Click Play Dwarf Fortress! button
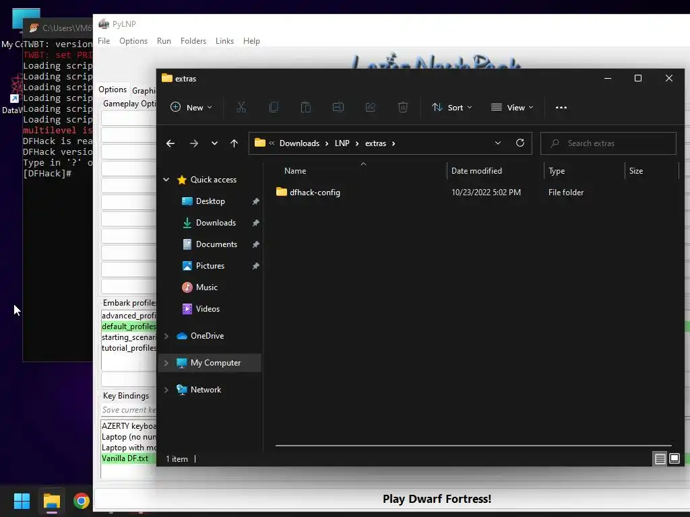The height and width of the screenshot is (517, 690). (437, 499)
